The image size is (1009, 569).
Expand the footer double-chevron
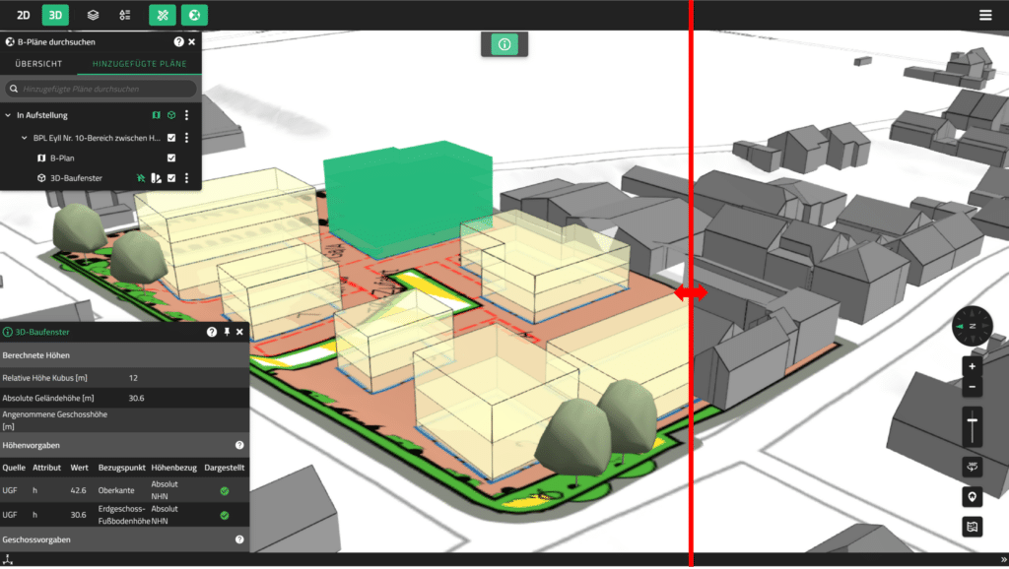pyautogui.click(x=1003, y=559)
